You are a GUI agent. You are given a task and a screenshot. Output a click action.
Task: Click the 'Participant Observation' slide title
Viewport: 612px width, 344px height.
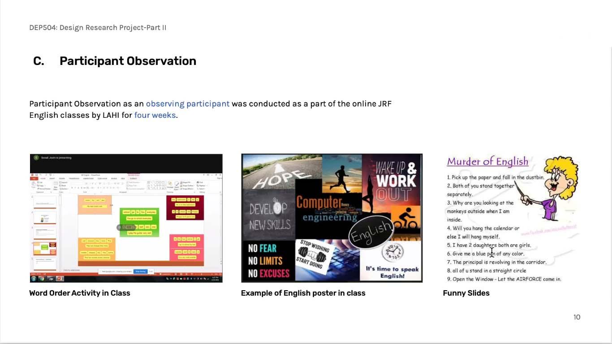[128, 61]
